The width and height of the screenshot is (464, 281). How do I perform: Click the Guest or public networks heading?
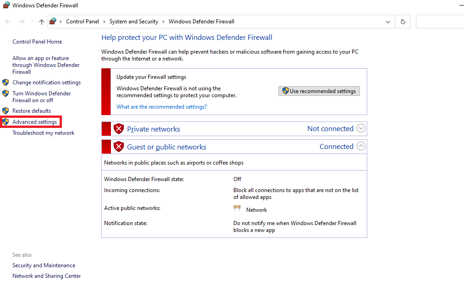(x=166, y=147)
